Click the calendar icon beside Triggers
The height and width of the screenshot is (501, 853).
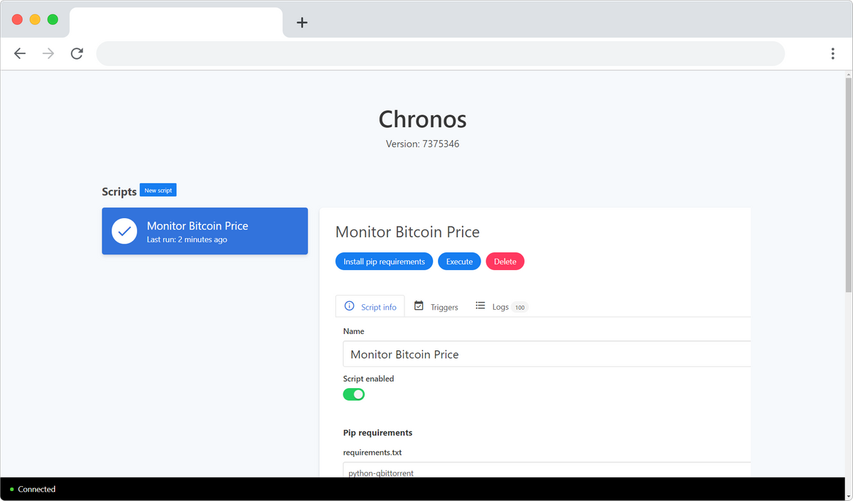(419, 306)
